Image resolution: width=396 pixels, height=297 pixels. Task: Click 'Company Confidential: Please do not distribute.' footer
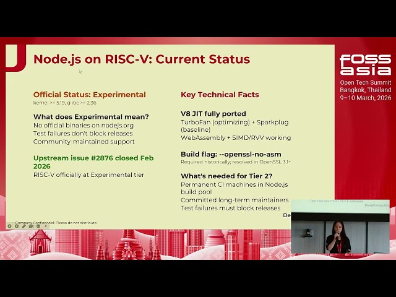(x=56, y=223)
